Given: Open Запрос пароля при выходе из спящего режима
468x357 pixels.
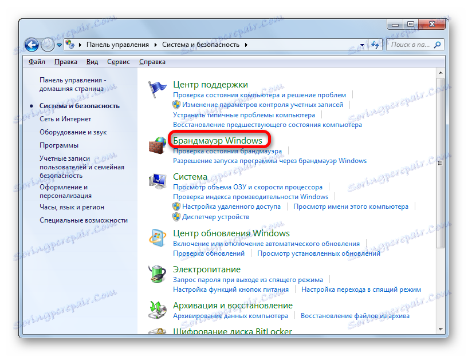Looking at the screenshot, I should tap(248, 280).
